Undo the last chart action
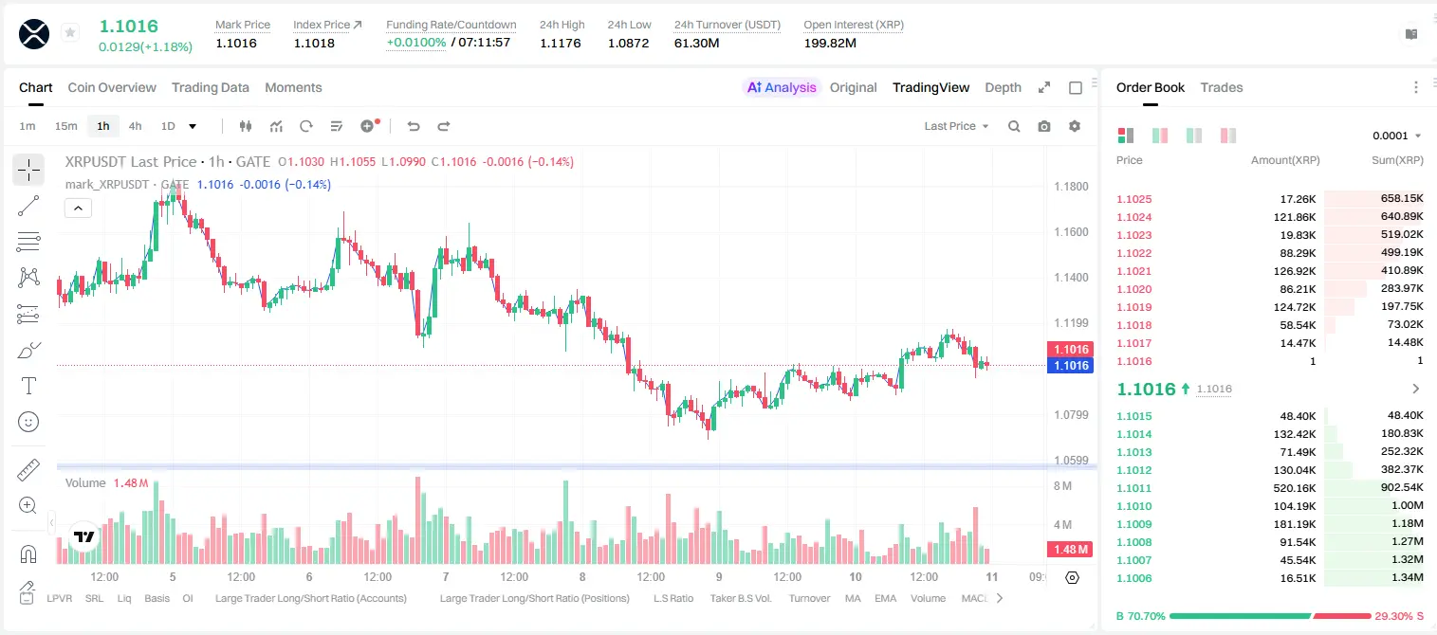The image size is (1437, 635). point(413,126)
